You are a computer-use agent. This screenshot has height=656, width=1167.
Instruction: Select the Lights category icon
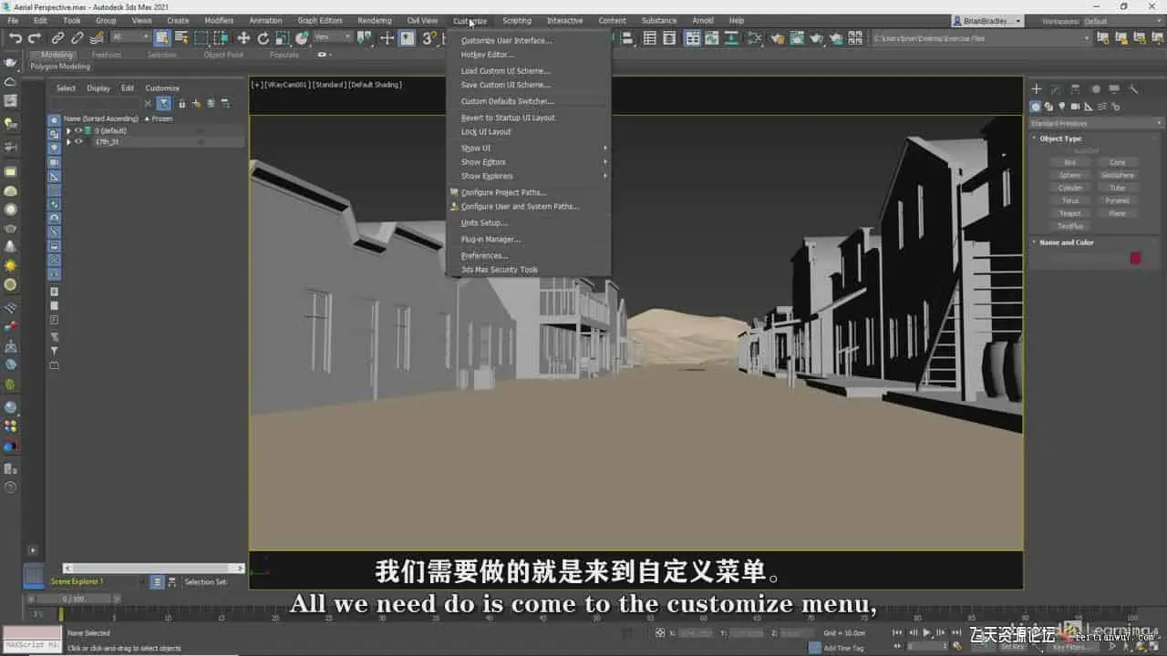1061,107
